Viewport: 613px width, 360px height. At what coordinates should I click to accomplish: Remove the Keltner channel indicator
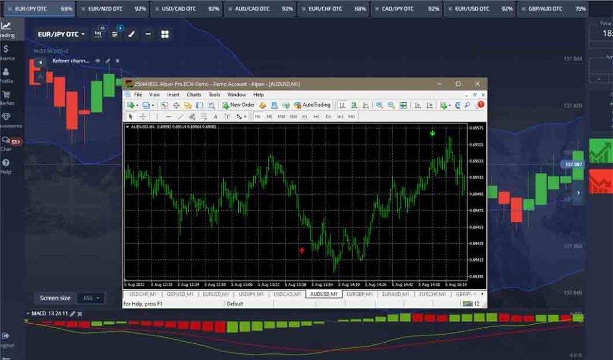point(117,60)
